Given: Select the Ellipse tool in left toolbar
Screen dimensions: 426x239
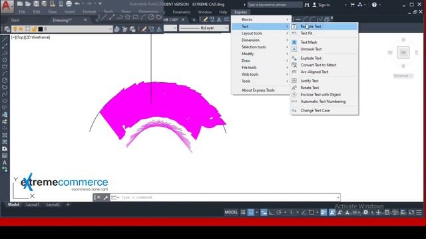Looking at the screenshot, I should point(5,101).
